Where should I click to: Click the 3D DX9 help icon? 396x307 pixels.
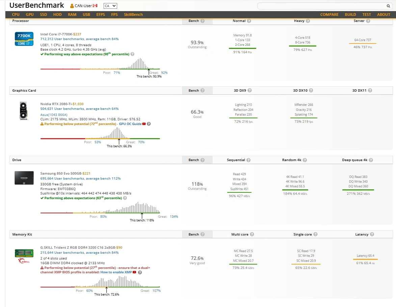point(249,91)
